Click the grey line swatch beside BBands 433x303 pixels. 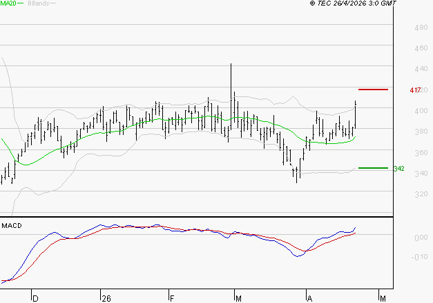coord(52,3)
